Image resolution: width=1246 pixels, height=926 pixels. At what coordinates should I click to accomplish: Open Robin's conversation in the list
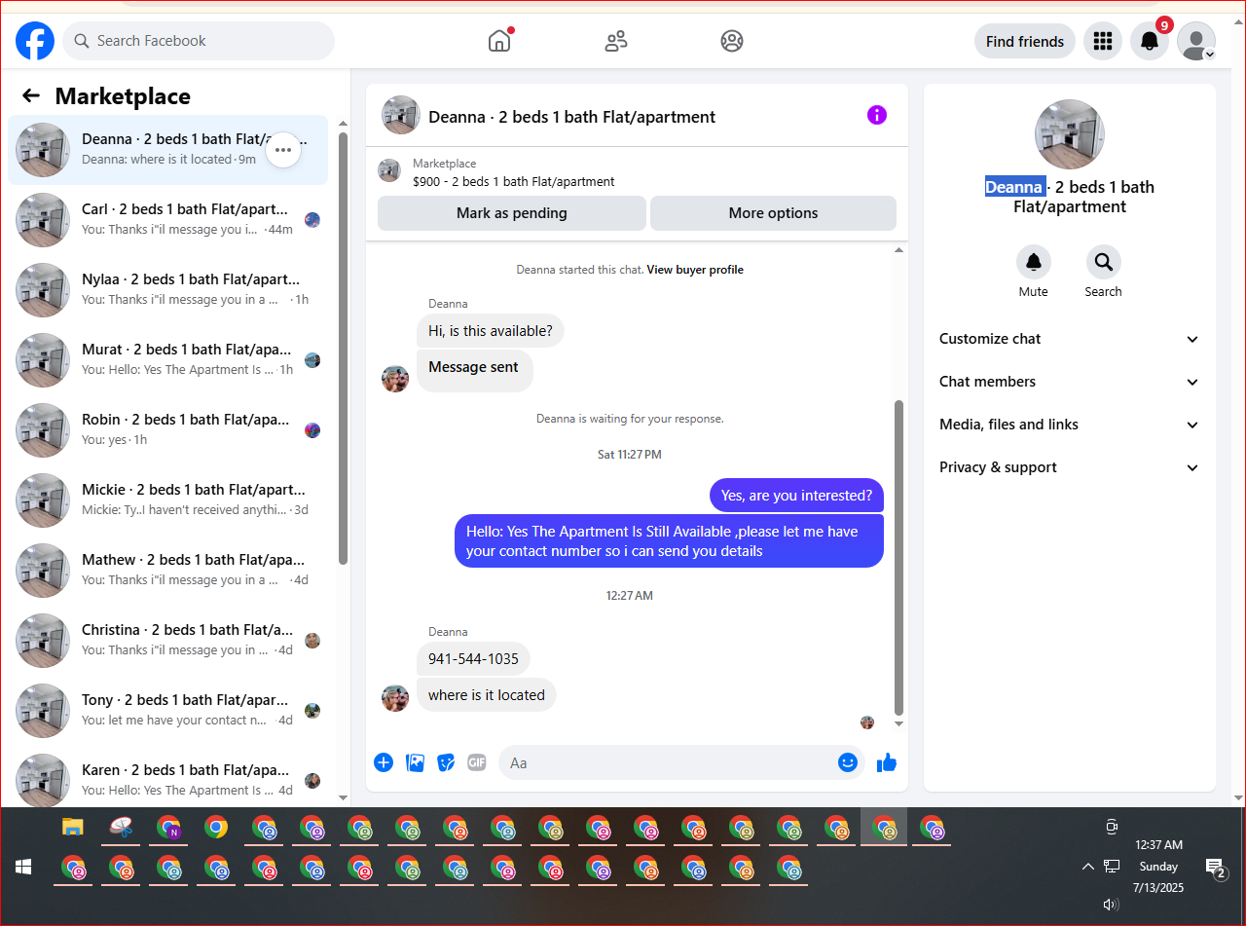(167, 429)
